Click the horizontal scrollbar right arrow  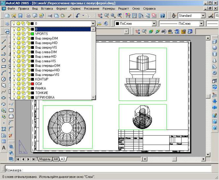pos(204,159)
